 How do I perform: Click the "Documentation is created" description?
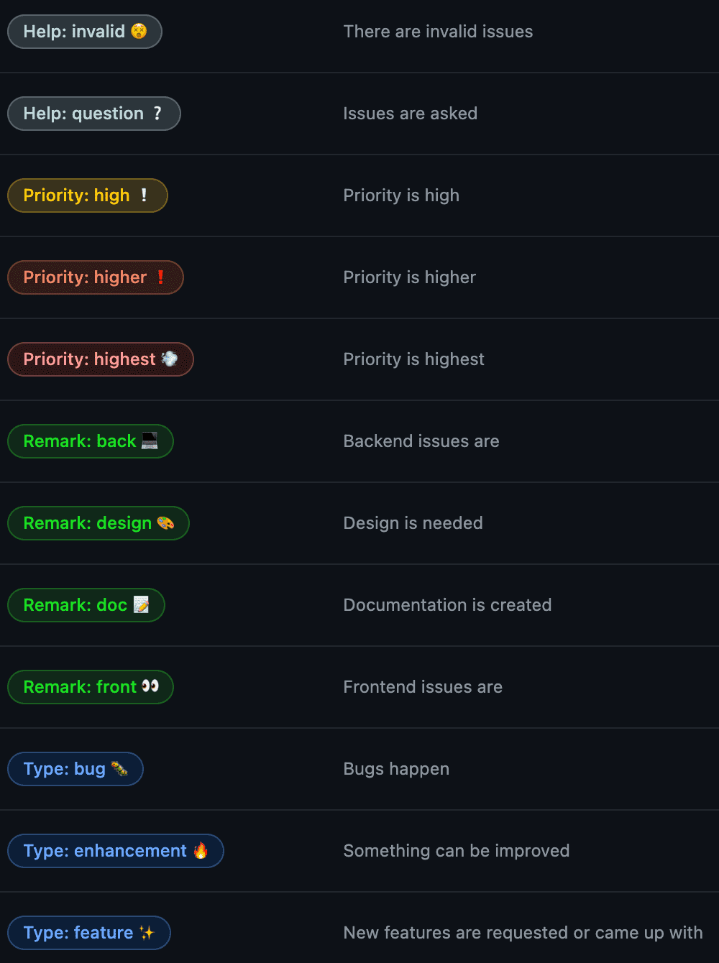[447, 605]
